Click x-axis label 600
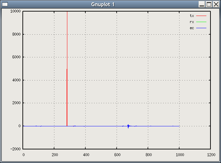 tap(117, 155)
